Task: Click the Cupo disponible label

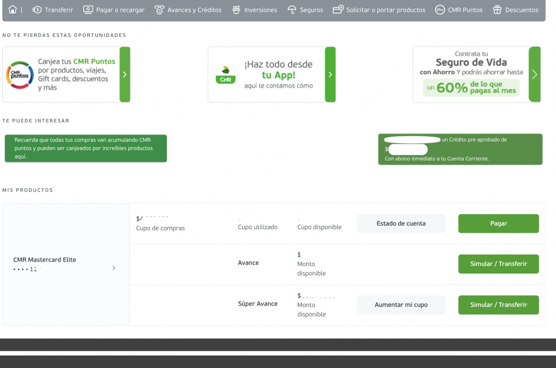Action: pos(319,227)
